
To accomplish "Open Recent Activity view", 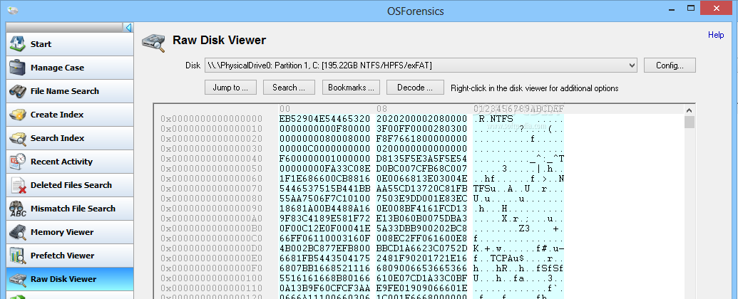I will (x=70, y=162).
